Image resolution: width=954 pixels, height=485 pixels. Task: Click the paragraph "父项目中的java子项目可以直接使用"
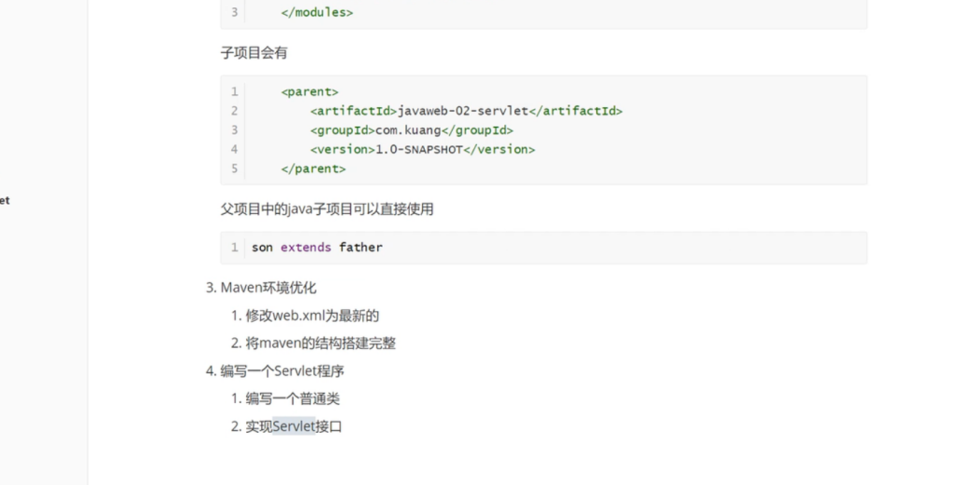coord(327,209)
